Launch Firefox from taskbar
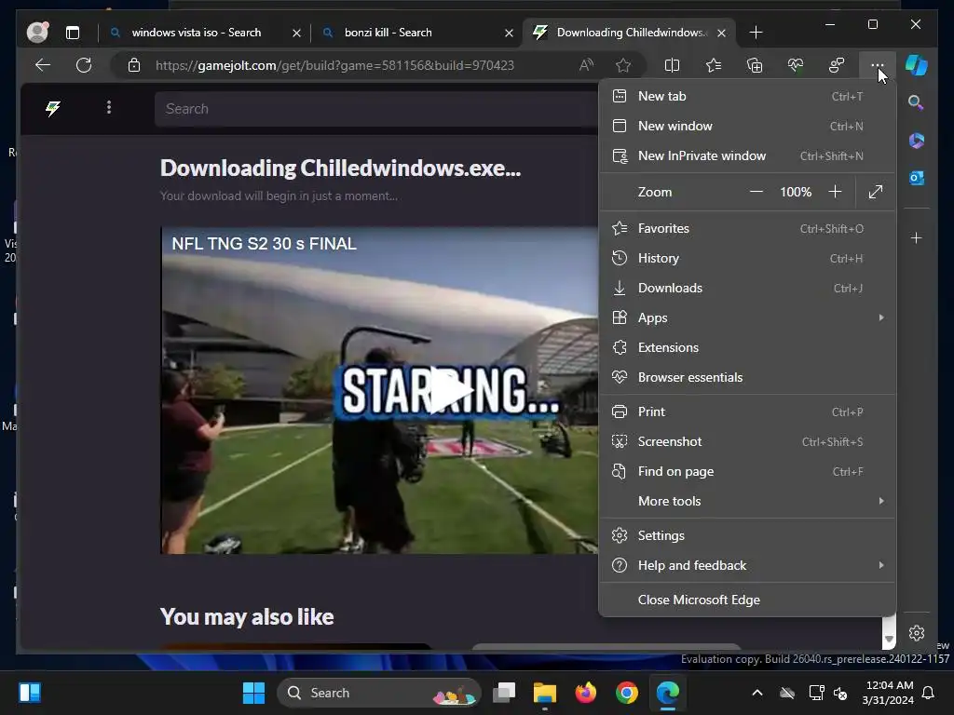This screenshot has width=954, height=715. coord(585,693)
